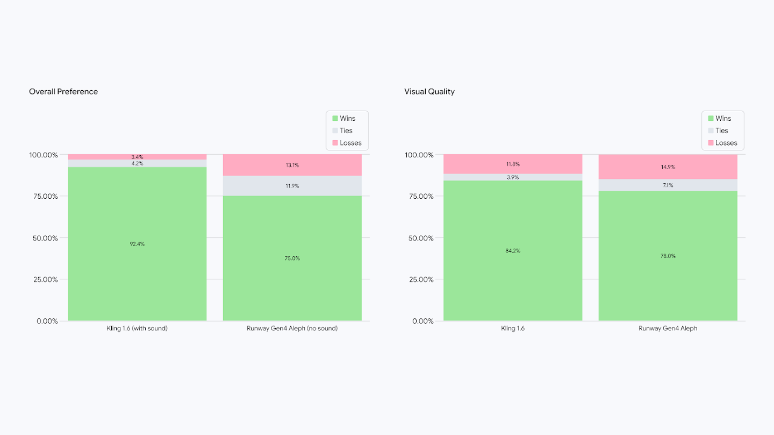Click the 11.8% losses bar segment

click(x=513, y=164)
